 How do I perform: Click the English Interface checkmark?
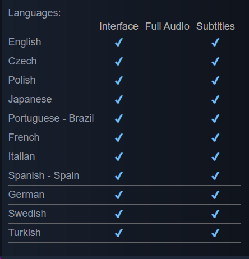(119, 43)
